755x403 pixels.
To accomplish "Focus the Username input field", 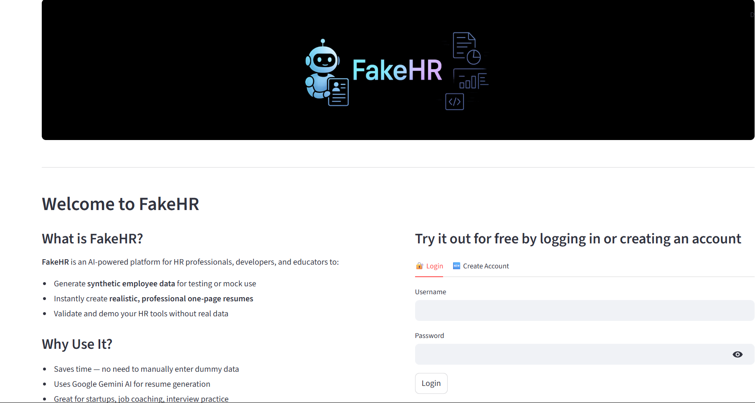I will (585, 310).
